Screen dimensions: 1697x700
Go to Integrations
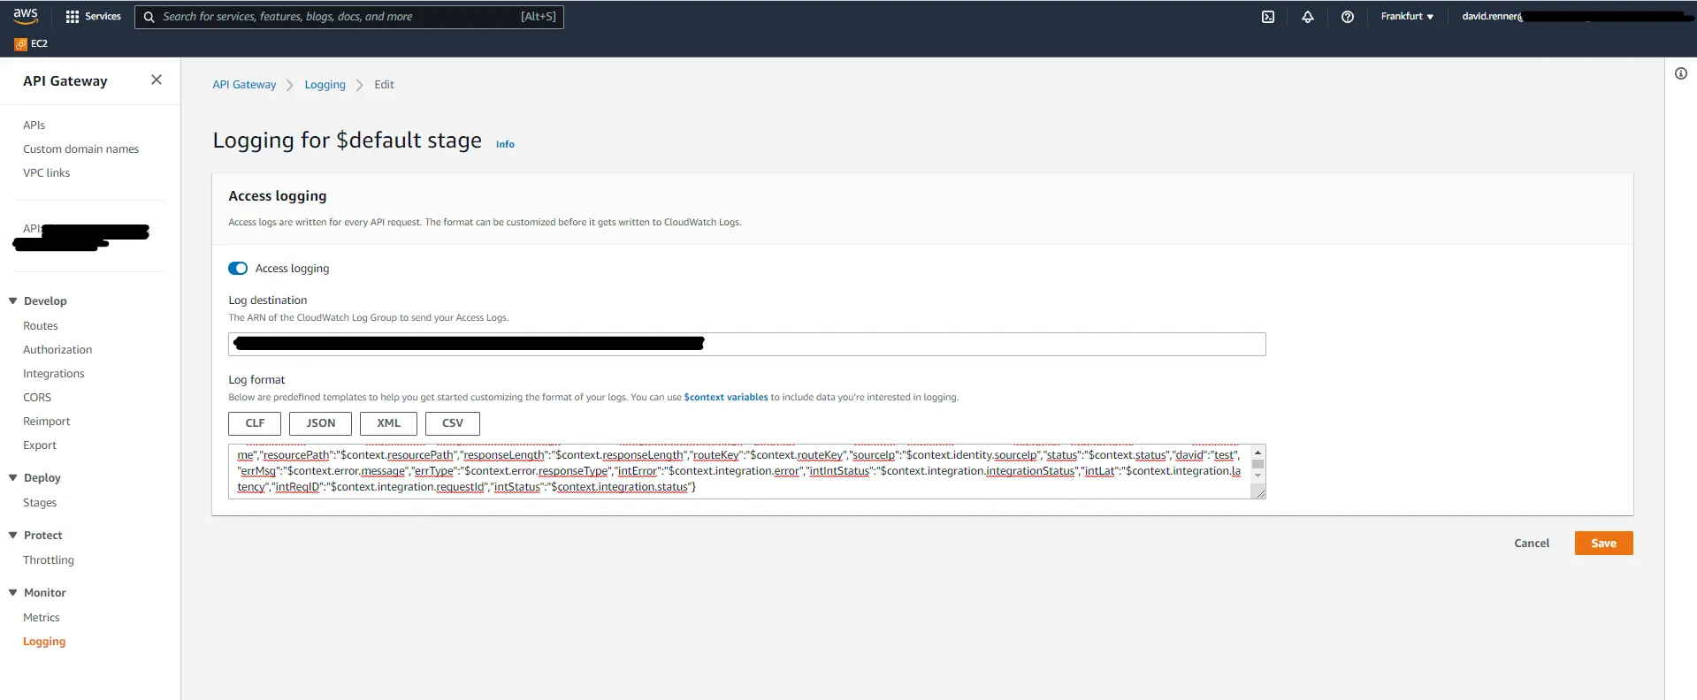(54, 374)
